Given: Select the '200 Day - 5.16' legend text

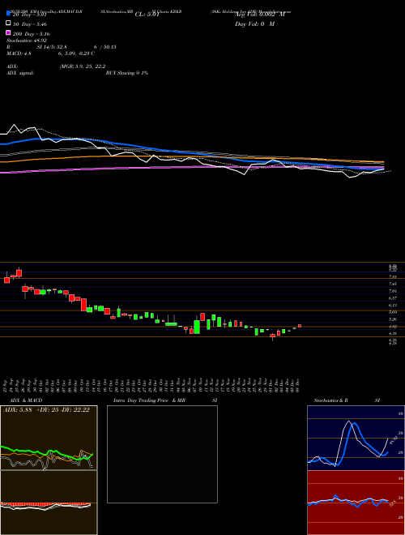Looking at the screenshot, I should [x=32, y=34].
